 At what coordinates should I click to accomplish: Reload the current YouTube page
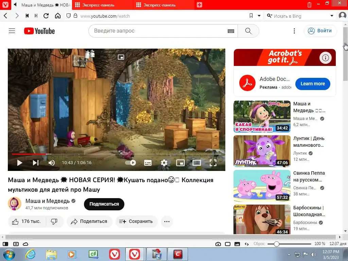tap(46, 16)
